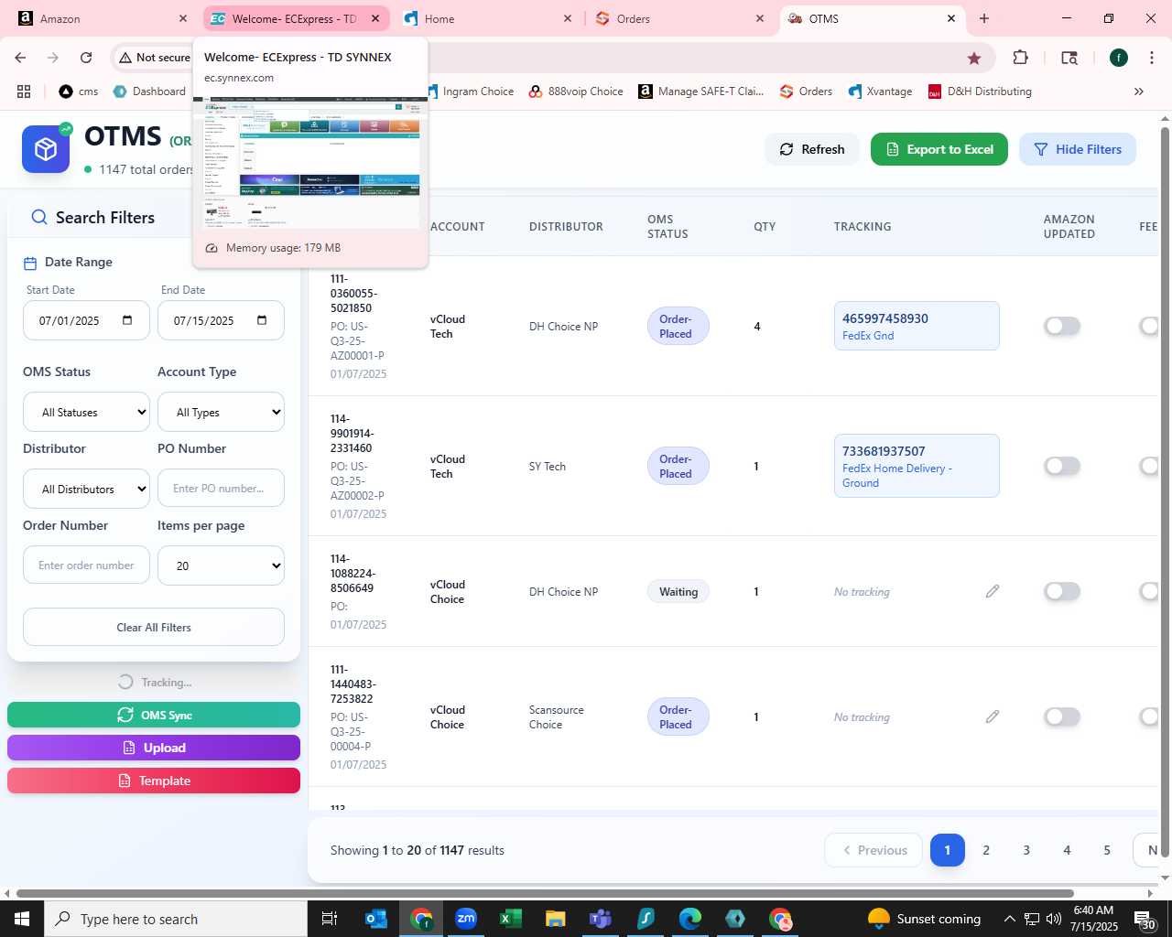Open Chrome three-dot menu
Viewport: 1172px width, 937px height.
point(1151,58)
